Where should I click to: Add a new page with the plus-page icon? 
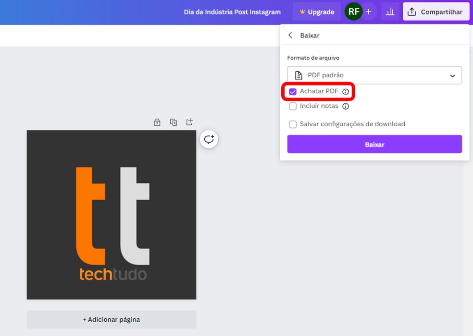[189, 122]
